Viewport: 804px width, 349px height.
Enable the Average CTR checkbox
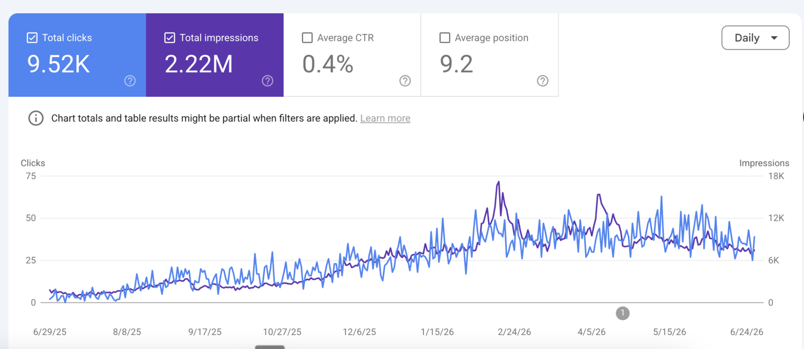click(x=307, y=38)
